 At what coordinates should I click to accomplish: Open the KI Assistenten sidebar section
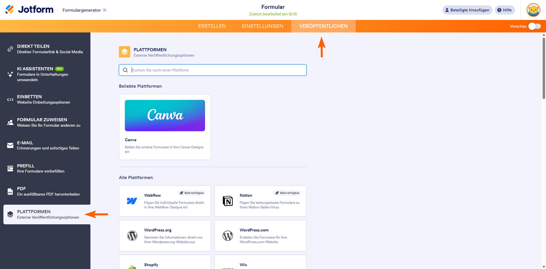pos(47,74)
